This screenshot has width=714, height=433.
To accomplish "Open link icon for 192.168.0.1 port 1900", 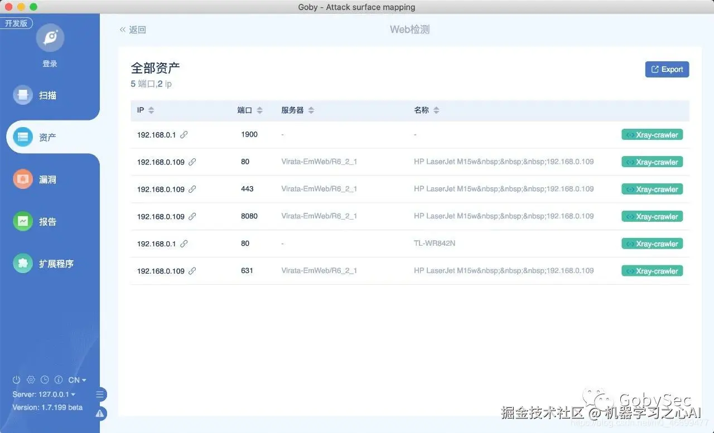I will pyautogui.click(x=184, y=134).
